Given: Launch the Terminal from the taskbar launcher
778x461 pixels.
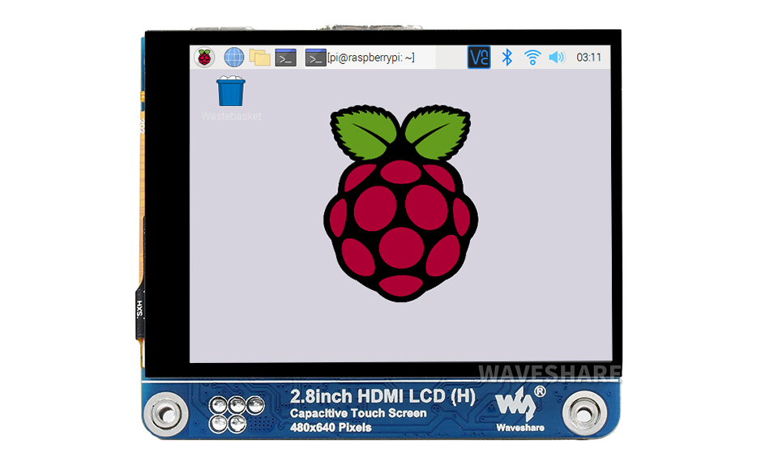Looking at the screenshot, I should click(x=285, y=58).
